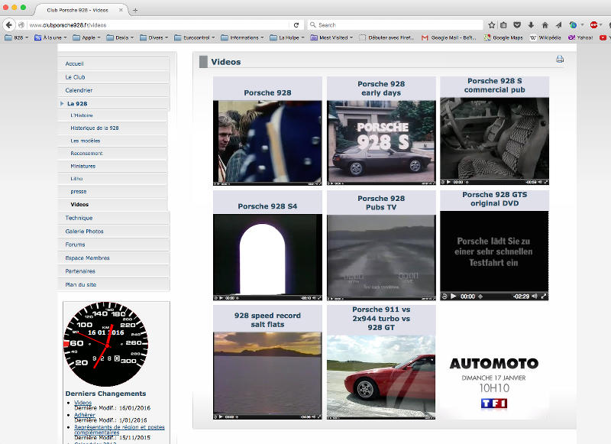Open the À la une bookmarks dropdown
This screenshot has width=611, height=444.
pos(50,37)
